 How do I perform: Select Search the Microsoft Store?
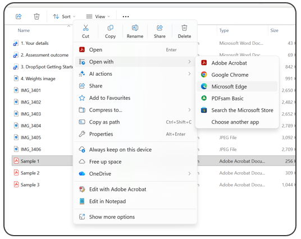(x=237, y=111)
